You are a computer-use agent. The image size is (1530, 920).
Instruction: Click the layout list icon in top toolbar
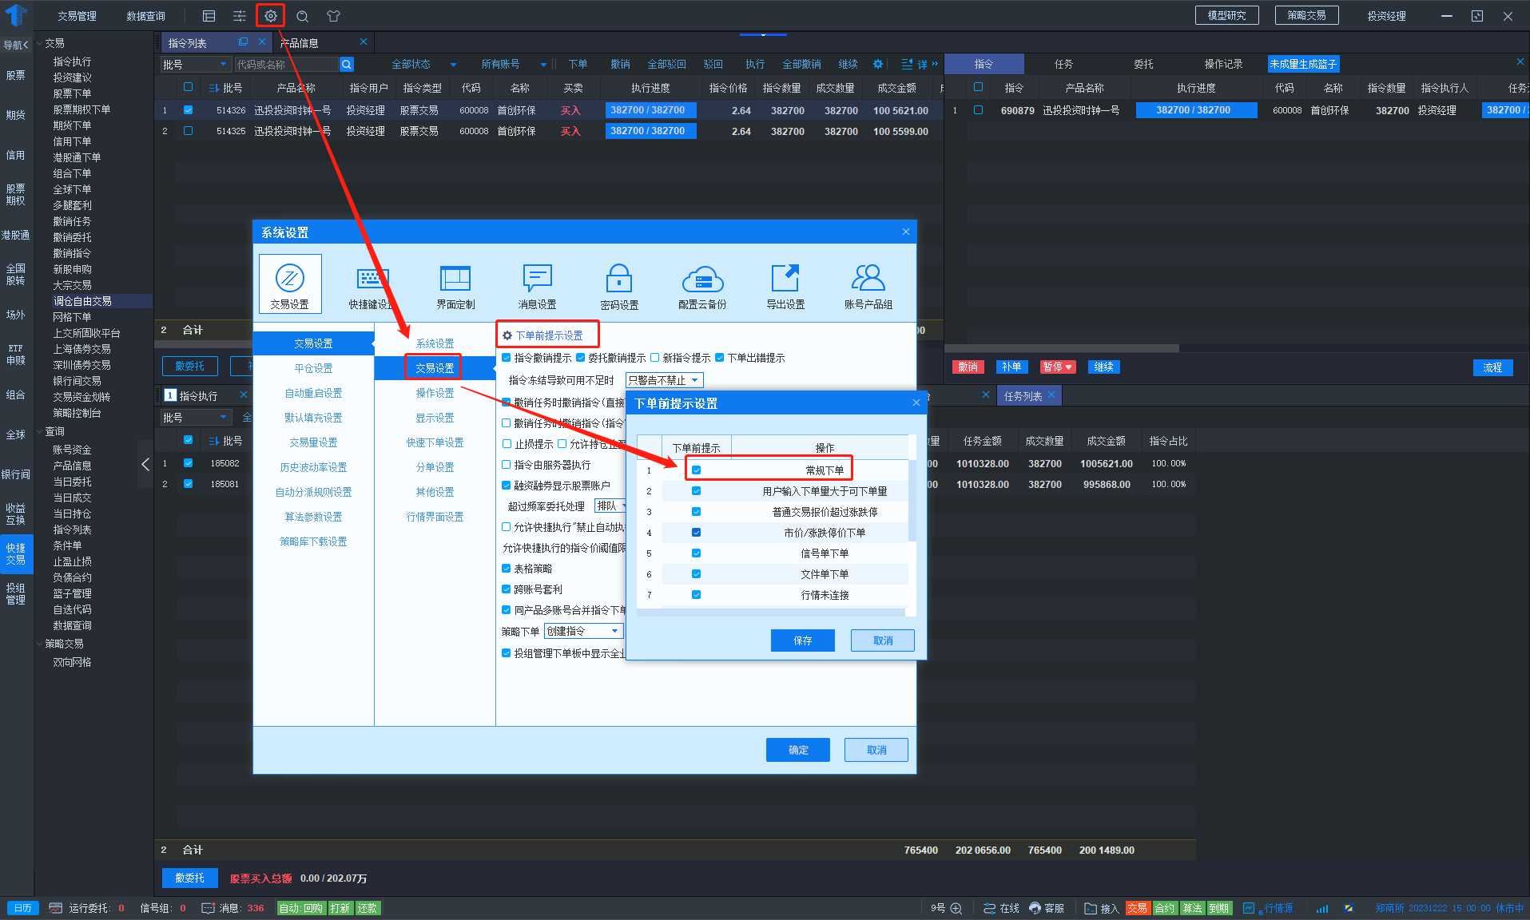(209, 16)
